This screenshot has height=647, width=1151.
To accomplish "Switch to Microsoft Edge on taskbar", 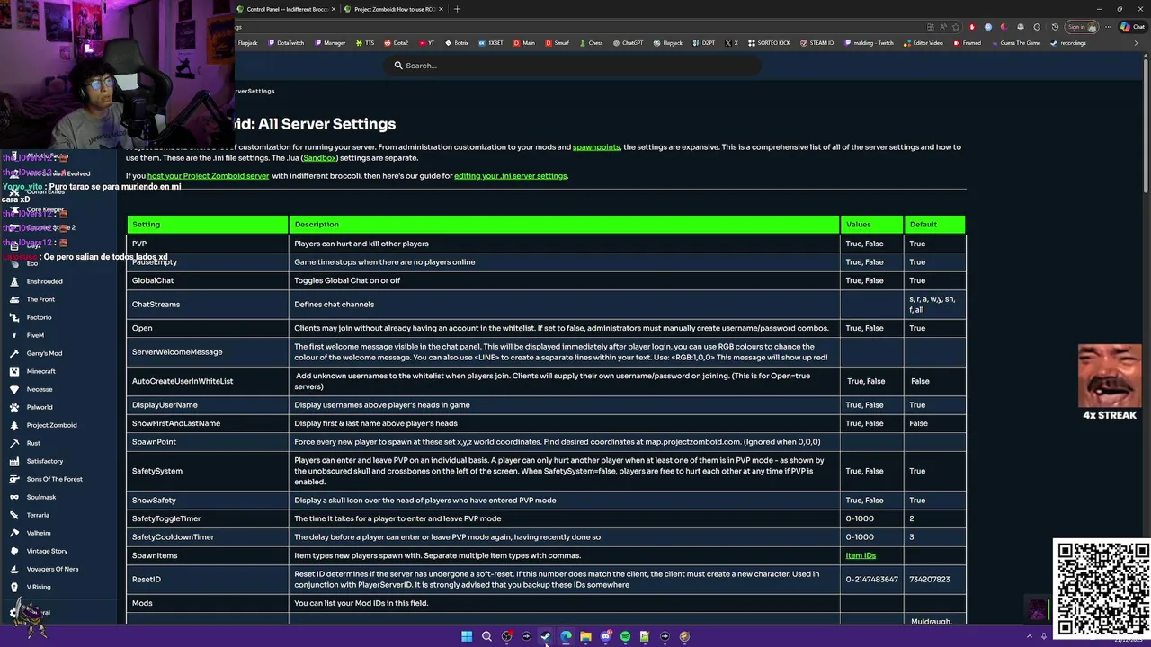I will coord(566,636).
